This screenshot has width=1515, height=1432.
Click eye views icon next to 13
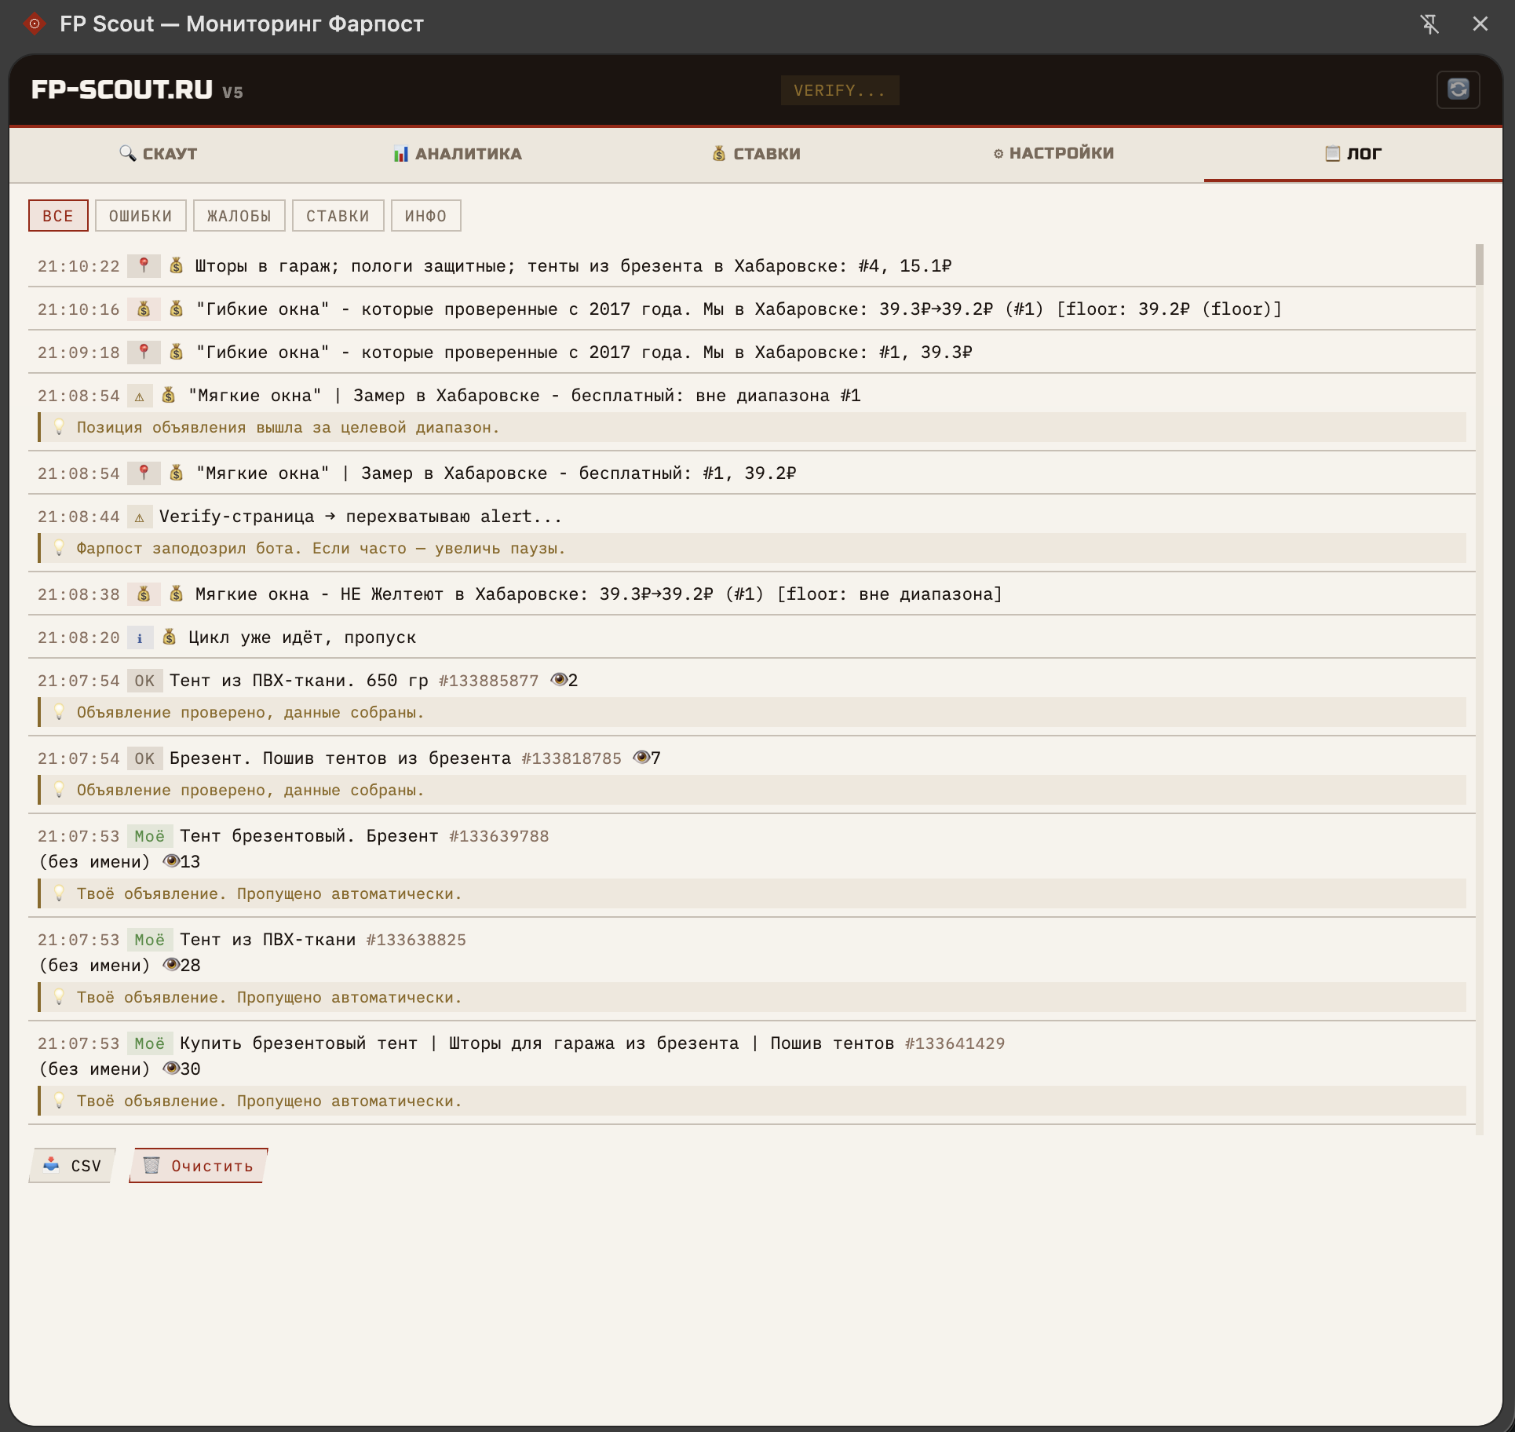coord(171,861)
